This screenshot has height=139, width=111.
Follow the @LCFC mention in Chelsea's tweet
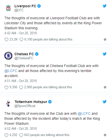(11, 71)
